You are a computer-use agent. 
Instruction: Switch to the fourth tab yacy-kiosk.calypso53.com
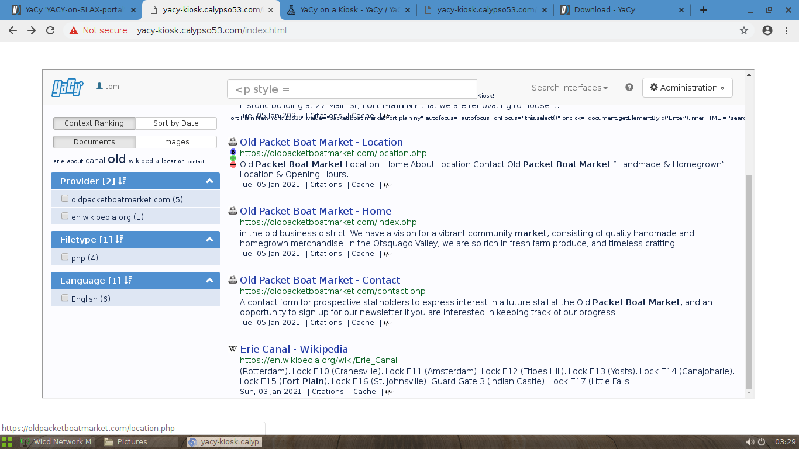[484, 10]
